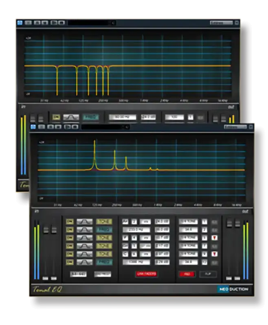Viewport: 268px width, 325px height.
Task: Toggle the ON switch of the first band
Action: (x=70, y=222)
